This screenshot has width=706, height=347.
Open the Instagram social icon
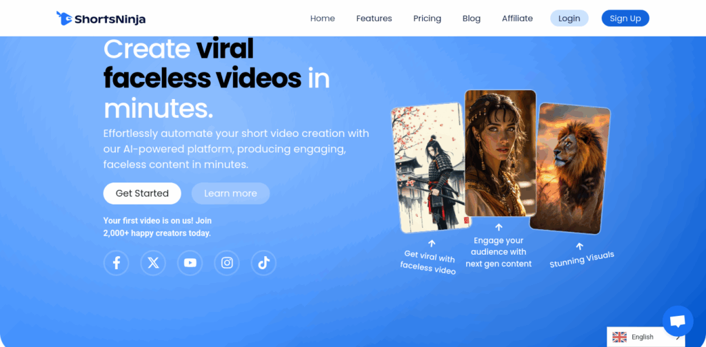pos(227,263)
